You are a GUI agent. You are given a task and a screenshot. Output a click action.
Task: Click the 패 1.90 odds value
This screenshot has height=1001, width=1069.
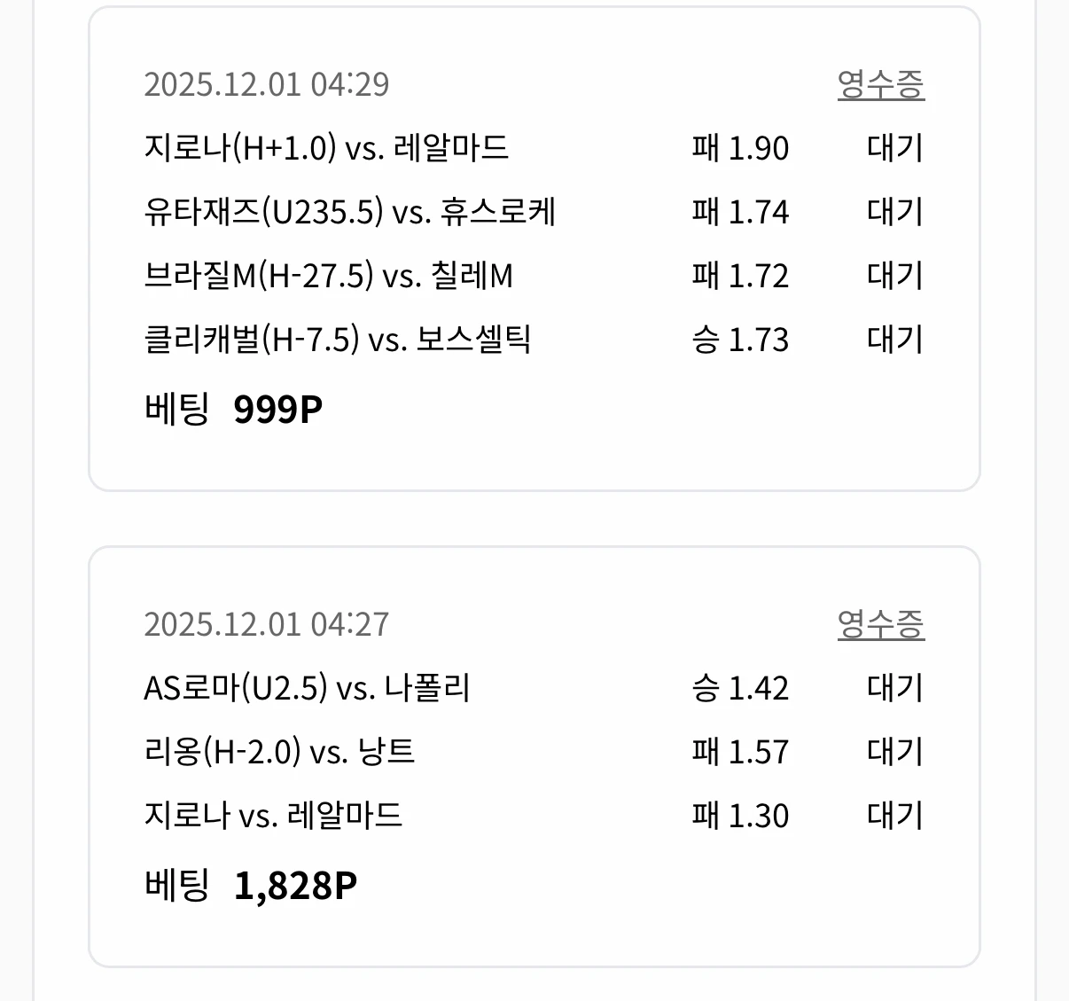point(741,149)
